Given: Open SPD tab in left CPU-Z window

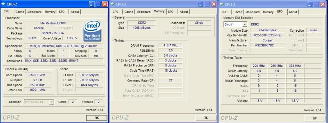Looking at the screenshot, I should [x=62, y=12].
